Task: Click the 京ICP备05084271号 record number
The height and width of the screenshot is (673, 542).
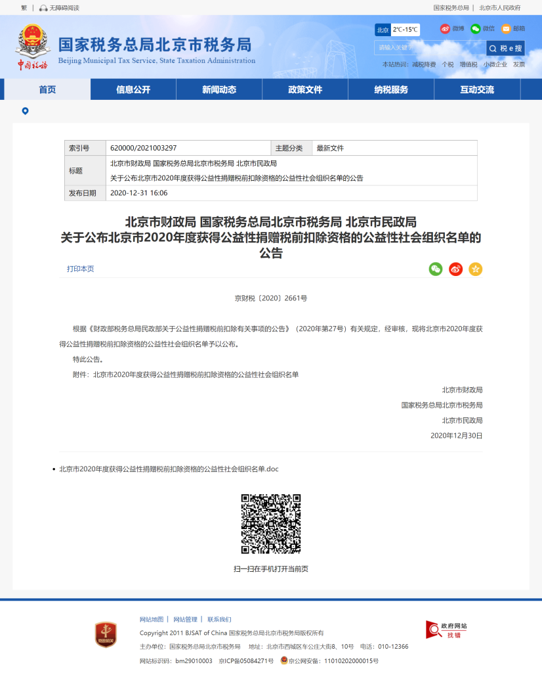Action: pyautogui.click(x=246, y=661)
